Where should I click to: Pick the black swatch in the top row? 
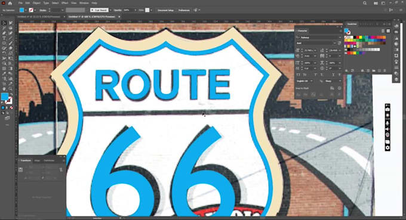coord(355,37)
